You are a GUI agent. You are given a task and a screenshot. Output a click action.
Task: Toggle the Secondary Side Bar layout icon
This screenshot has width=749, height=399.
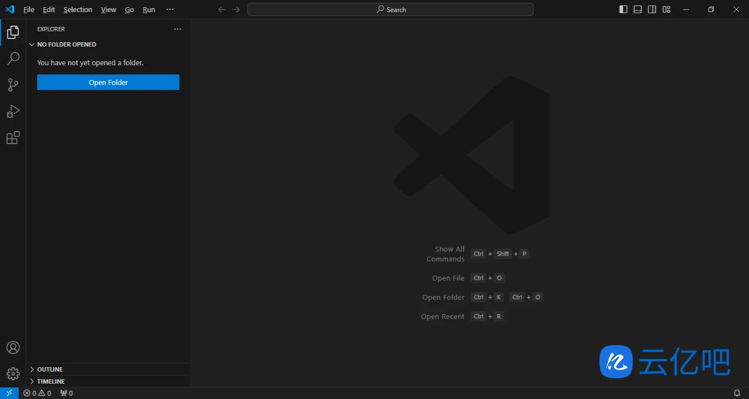pyautogui.click(x=652, y=9)
